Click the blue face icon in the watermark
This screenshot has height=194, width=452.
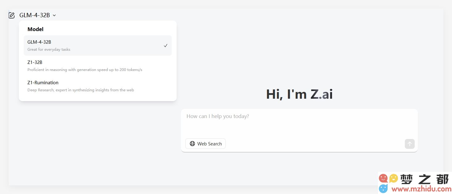(x=383, y=188)
